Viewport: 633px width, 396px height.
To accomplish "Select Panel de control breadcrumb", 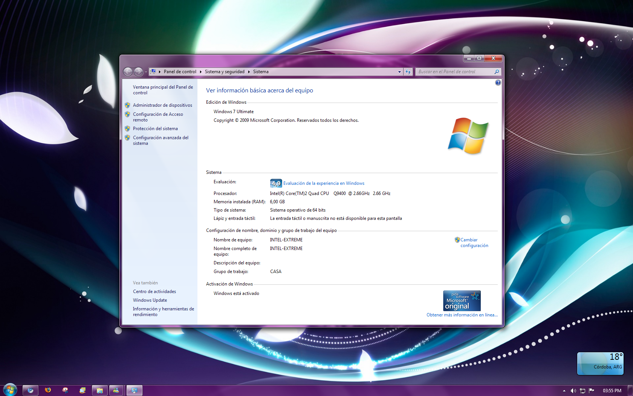I will click(180, 72).
